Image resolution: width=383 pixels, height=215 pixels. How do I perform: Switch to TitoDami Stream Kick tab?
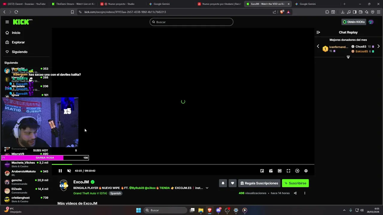click(x=73, y=4)
